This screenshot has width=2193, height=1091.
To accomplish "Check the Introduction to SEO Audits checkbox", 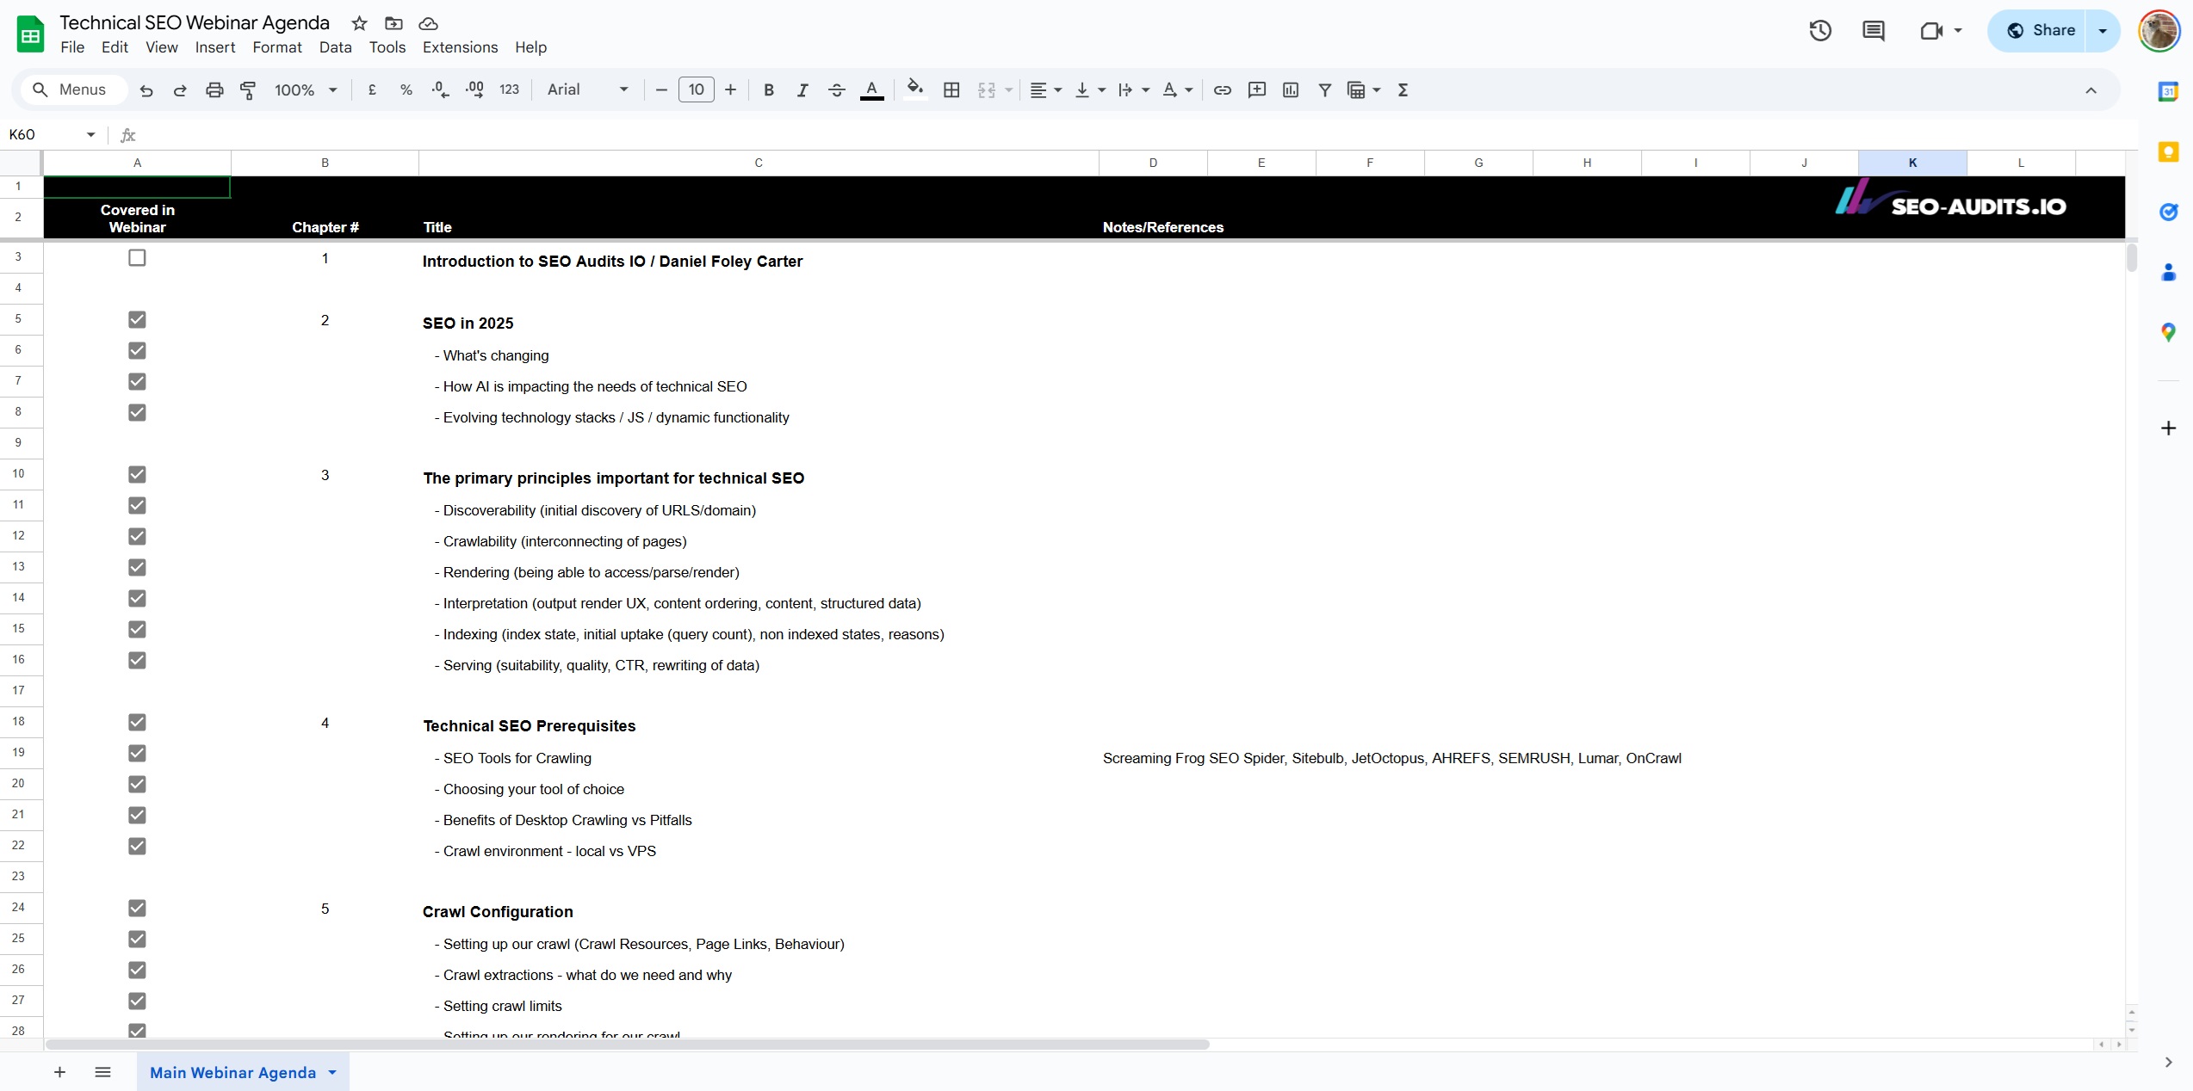I will (x=137, y=257).
